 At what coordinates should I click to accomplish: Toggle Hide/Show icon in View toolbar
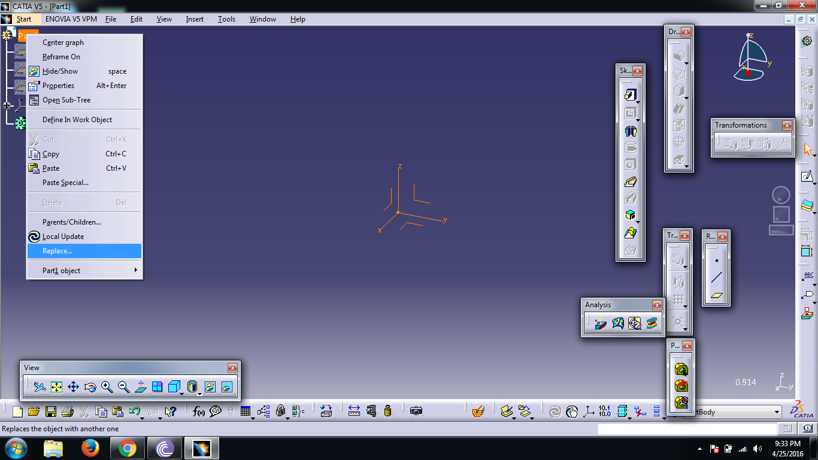point(210,387)
